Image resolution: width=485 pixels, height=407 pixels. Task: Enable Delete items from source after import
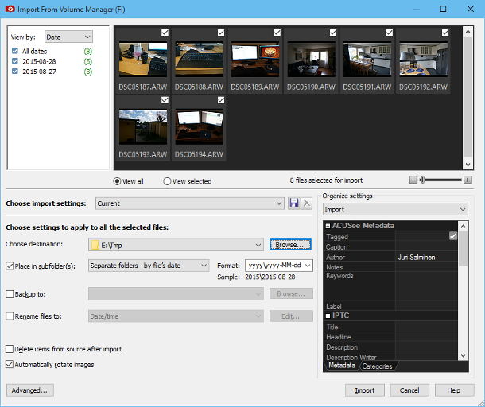(x=10, y=349)
